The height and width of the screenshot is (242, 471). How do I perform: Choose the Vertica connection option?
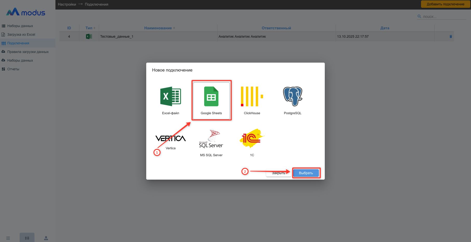point(170,139)
